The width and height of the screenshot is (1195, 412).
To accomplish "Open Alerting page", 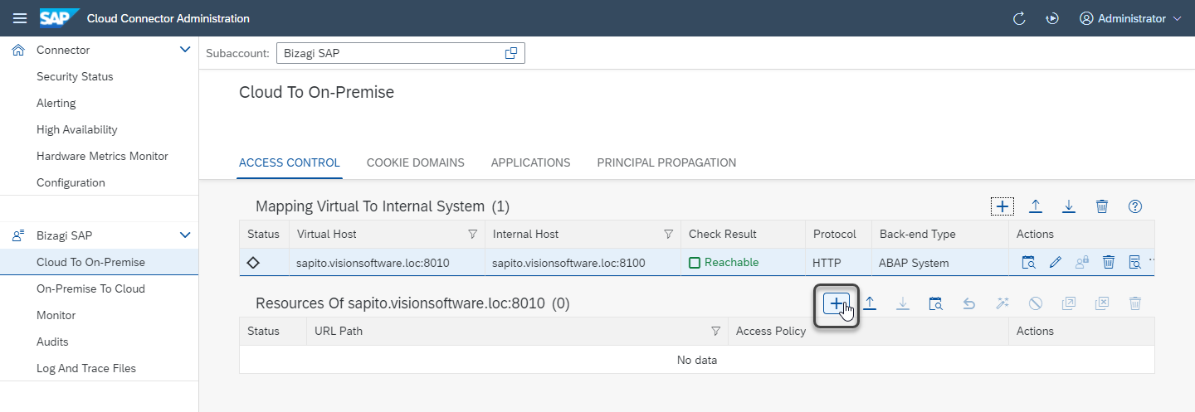I will click(x=56, y=103).
